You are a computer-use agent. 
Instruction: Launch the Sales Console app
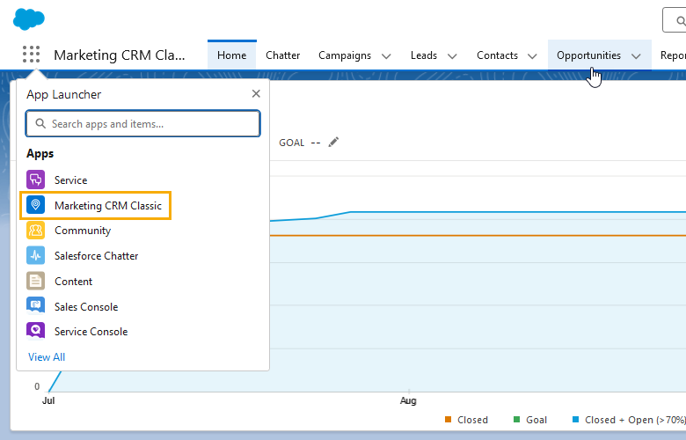click(86, 306)
